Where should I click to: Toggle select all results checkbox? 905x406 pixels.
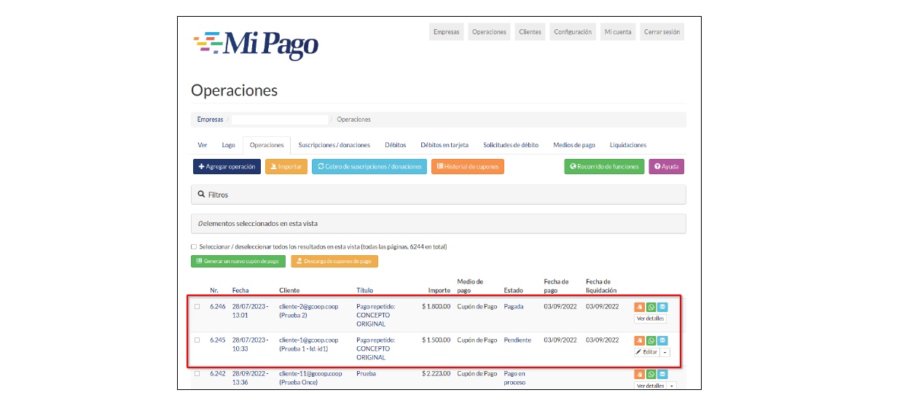194,247
